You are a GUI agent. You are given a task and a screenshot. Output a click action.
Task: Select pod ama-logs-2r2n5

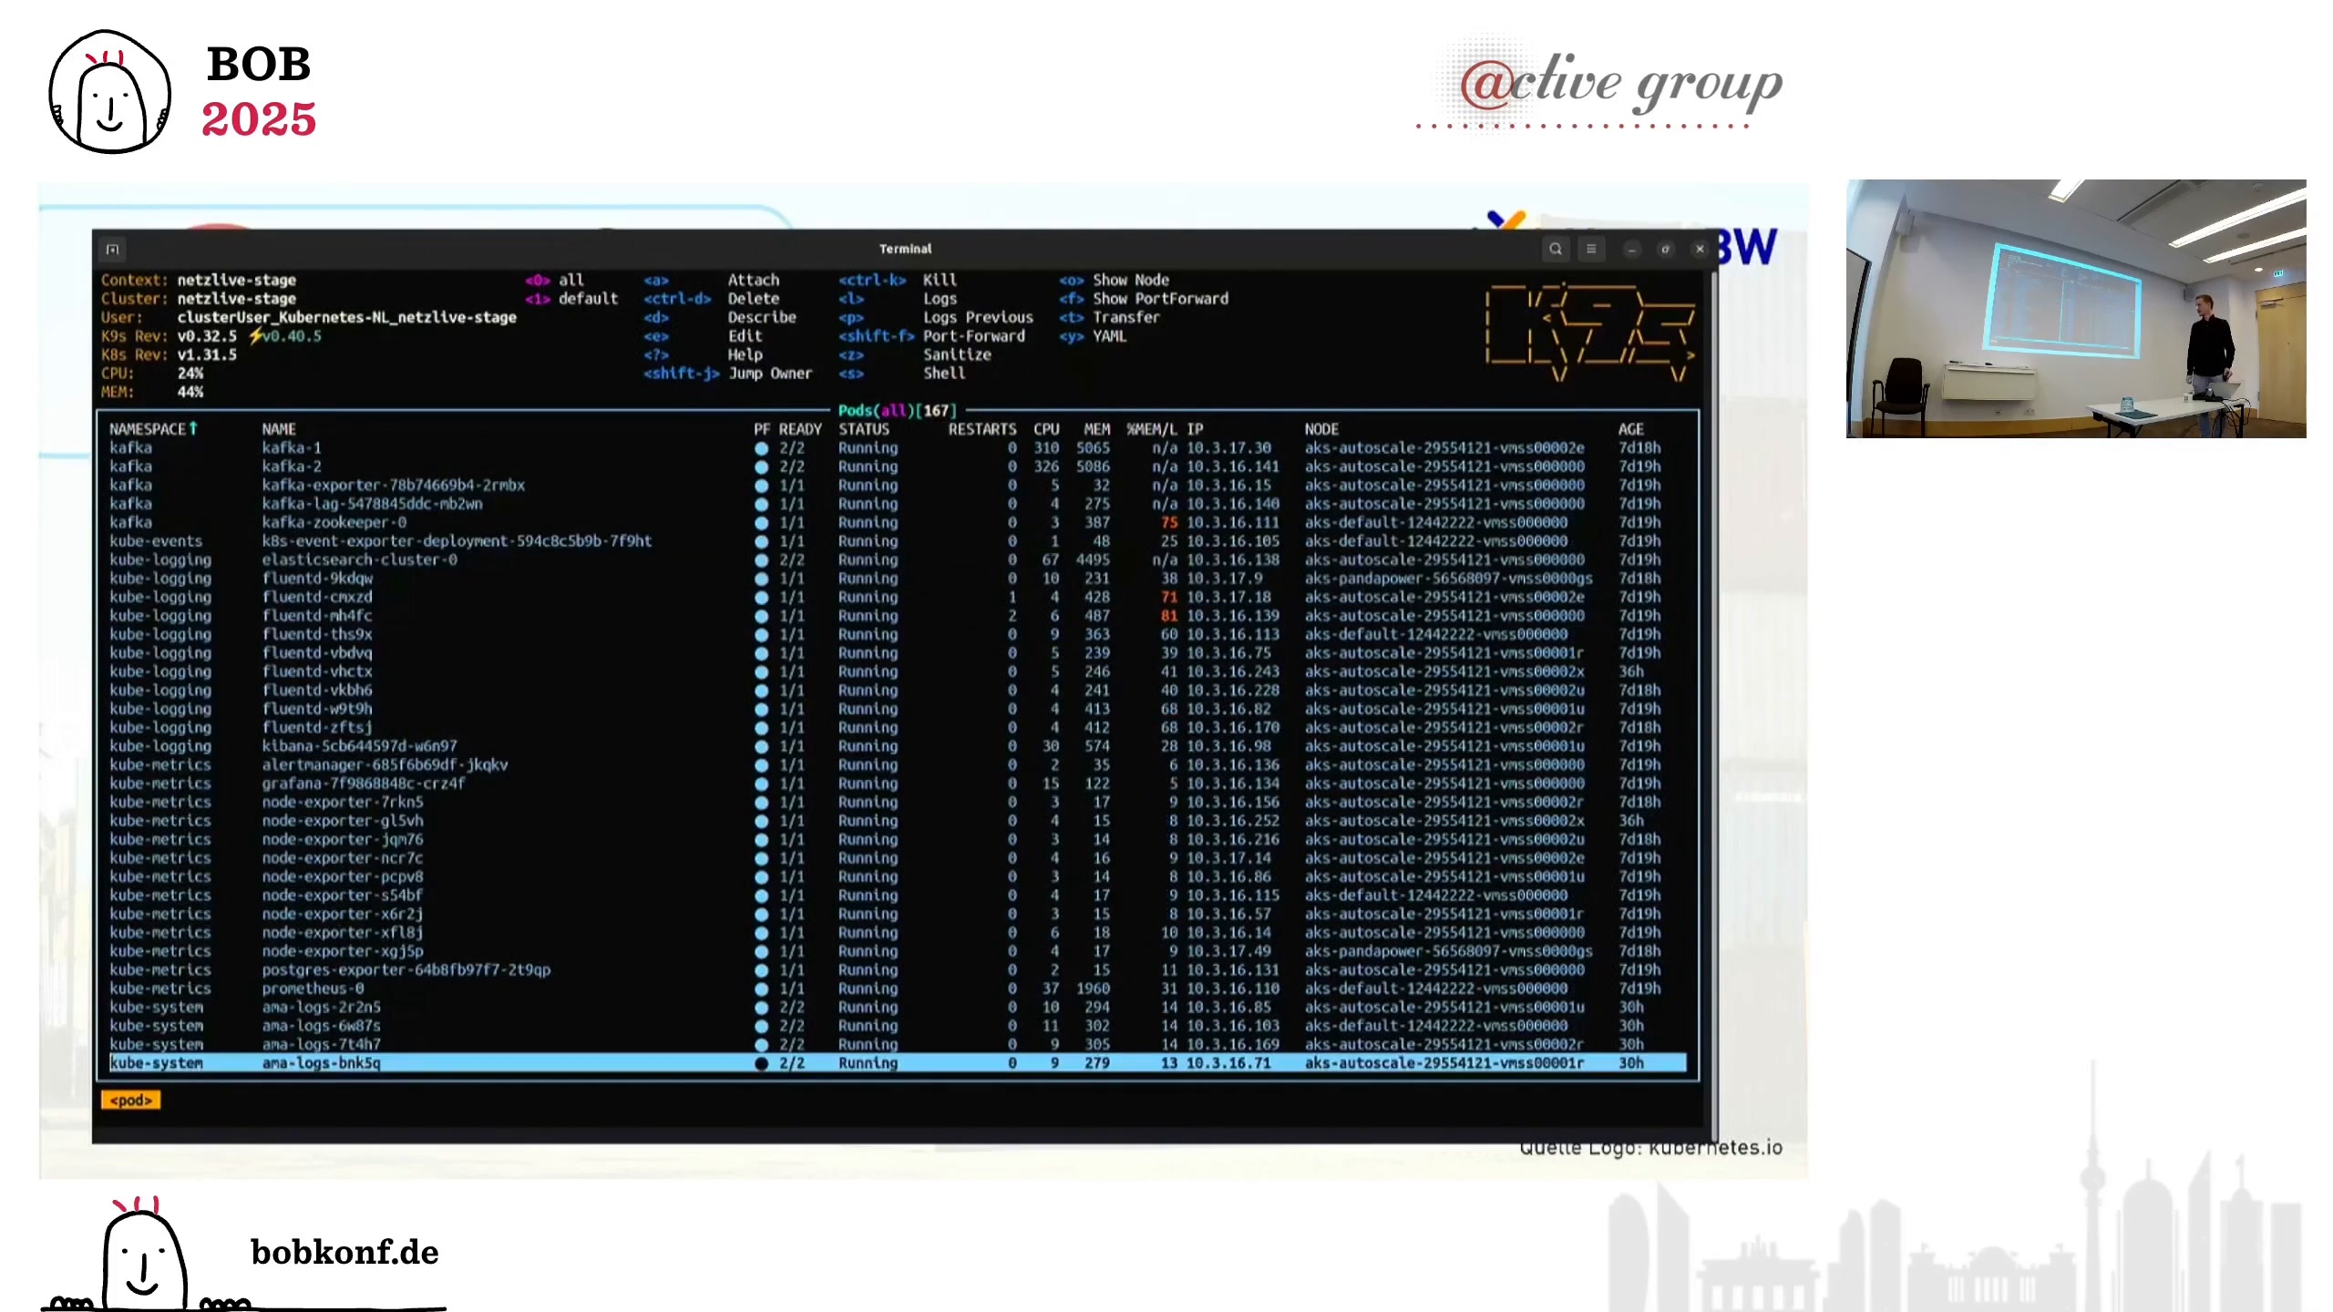pyautogui.click(x=898, y=1008)
